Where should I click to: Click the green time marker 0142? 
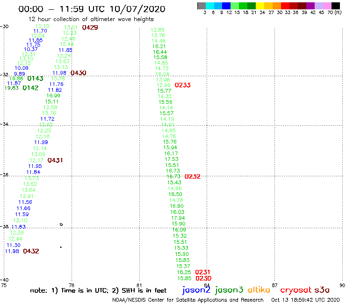click(31, 88)
